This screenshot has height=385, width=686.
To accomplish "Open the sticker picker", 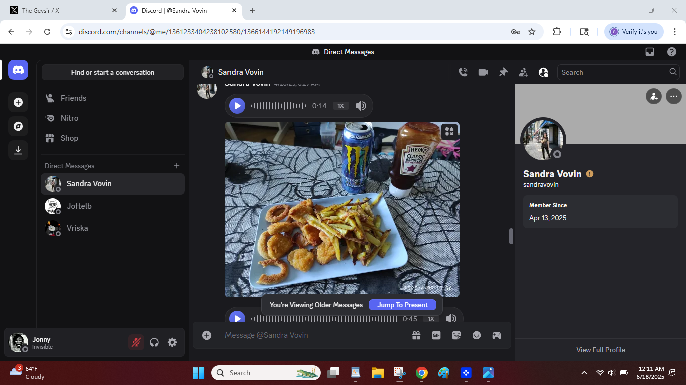I will [x=456, y=335].
